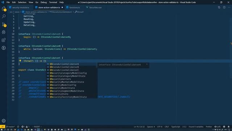Click the store-action-validator.ts breadcrumb

click(36, 12)
